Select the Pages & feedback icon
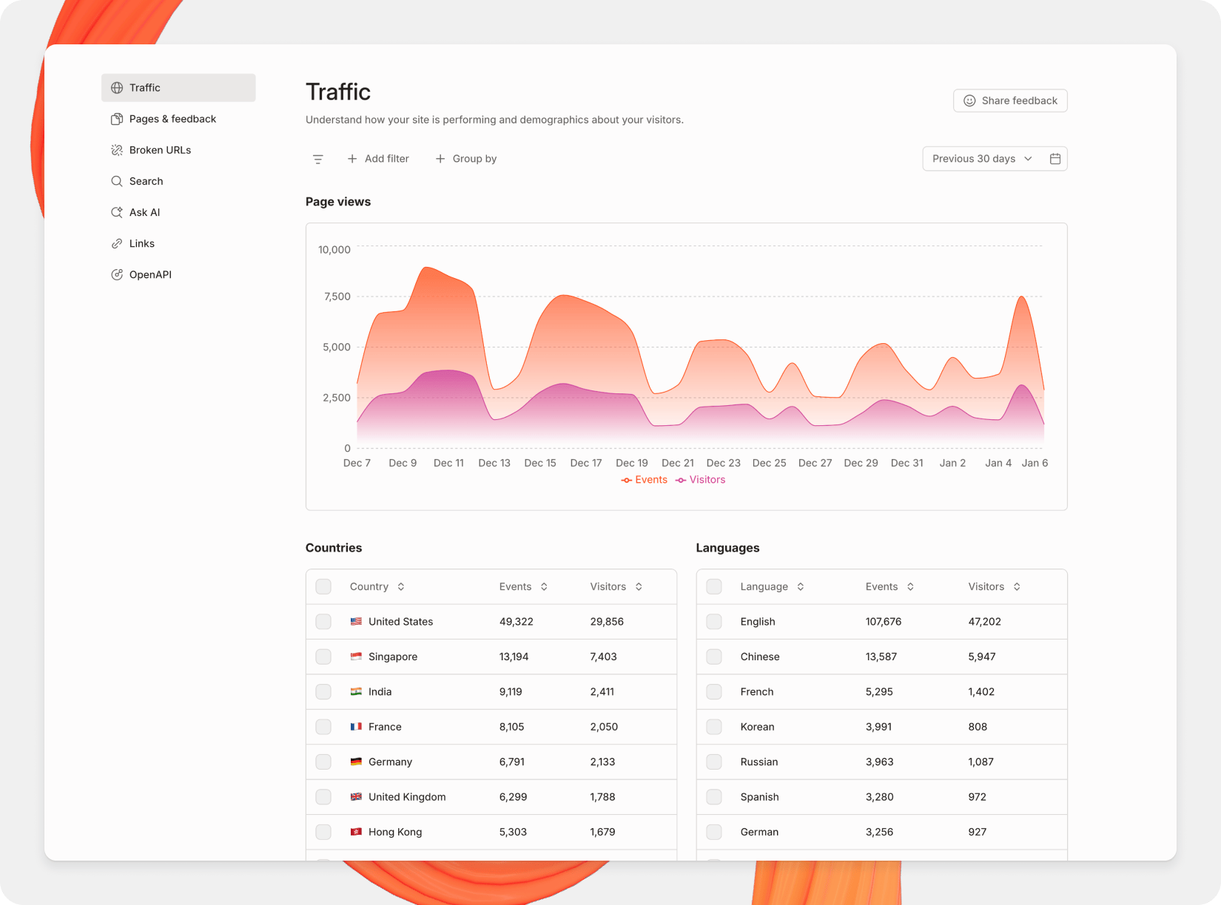 point(117,118)
